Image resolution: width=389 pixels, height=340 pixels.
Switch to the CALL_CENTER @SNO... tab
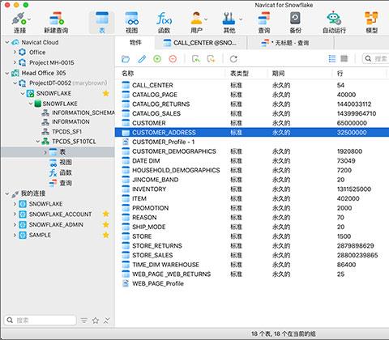(x=201, y=43)
